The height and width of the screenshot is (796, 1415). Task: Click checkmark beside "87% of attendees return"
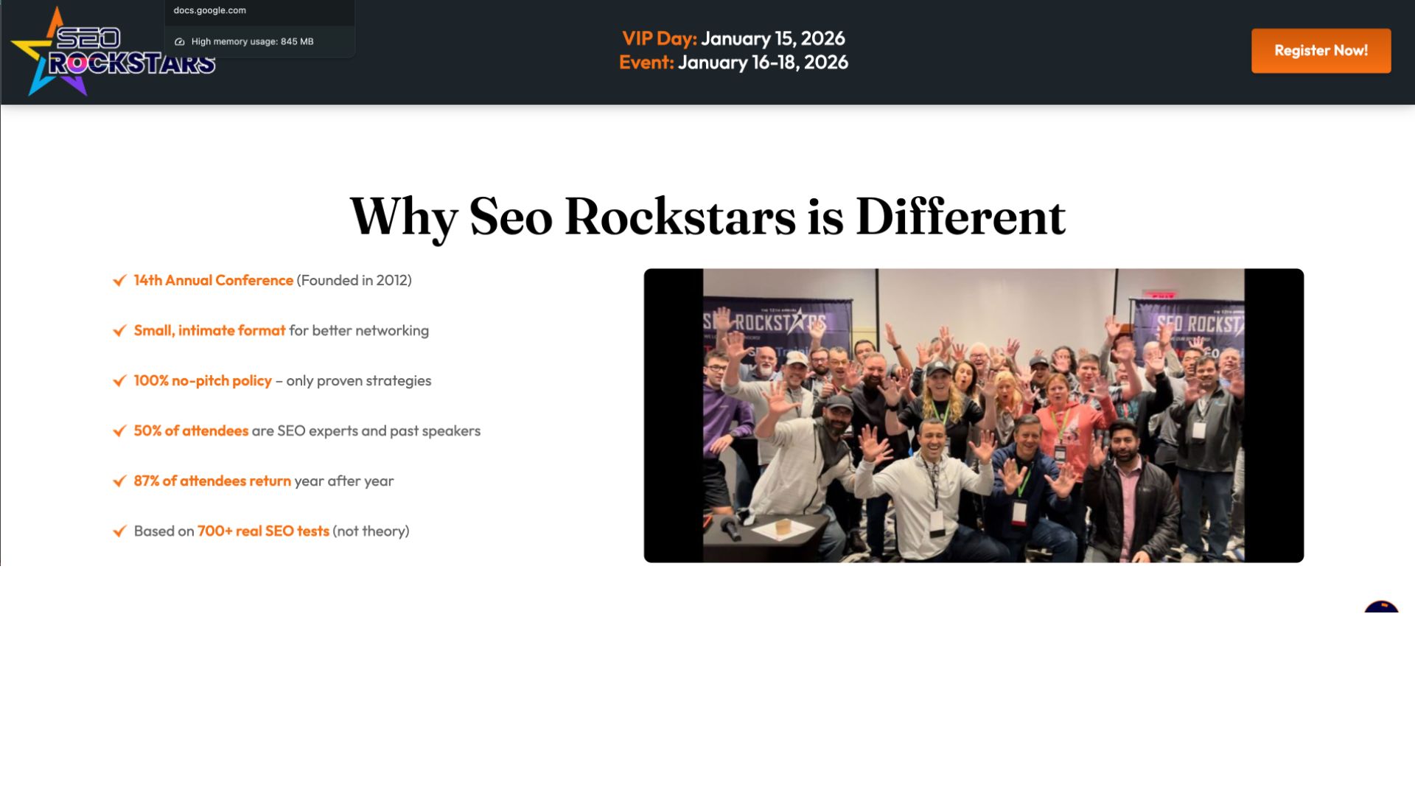click(119, 481)
